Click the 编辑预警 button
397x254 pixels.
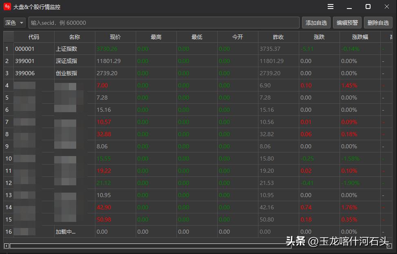347,23
